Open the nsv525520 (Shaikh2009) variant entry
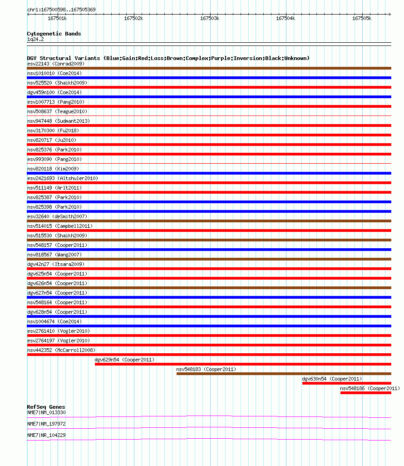The image size is (404, 466). tap(57, 83)
